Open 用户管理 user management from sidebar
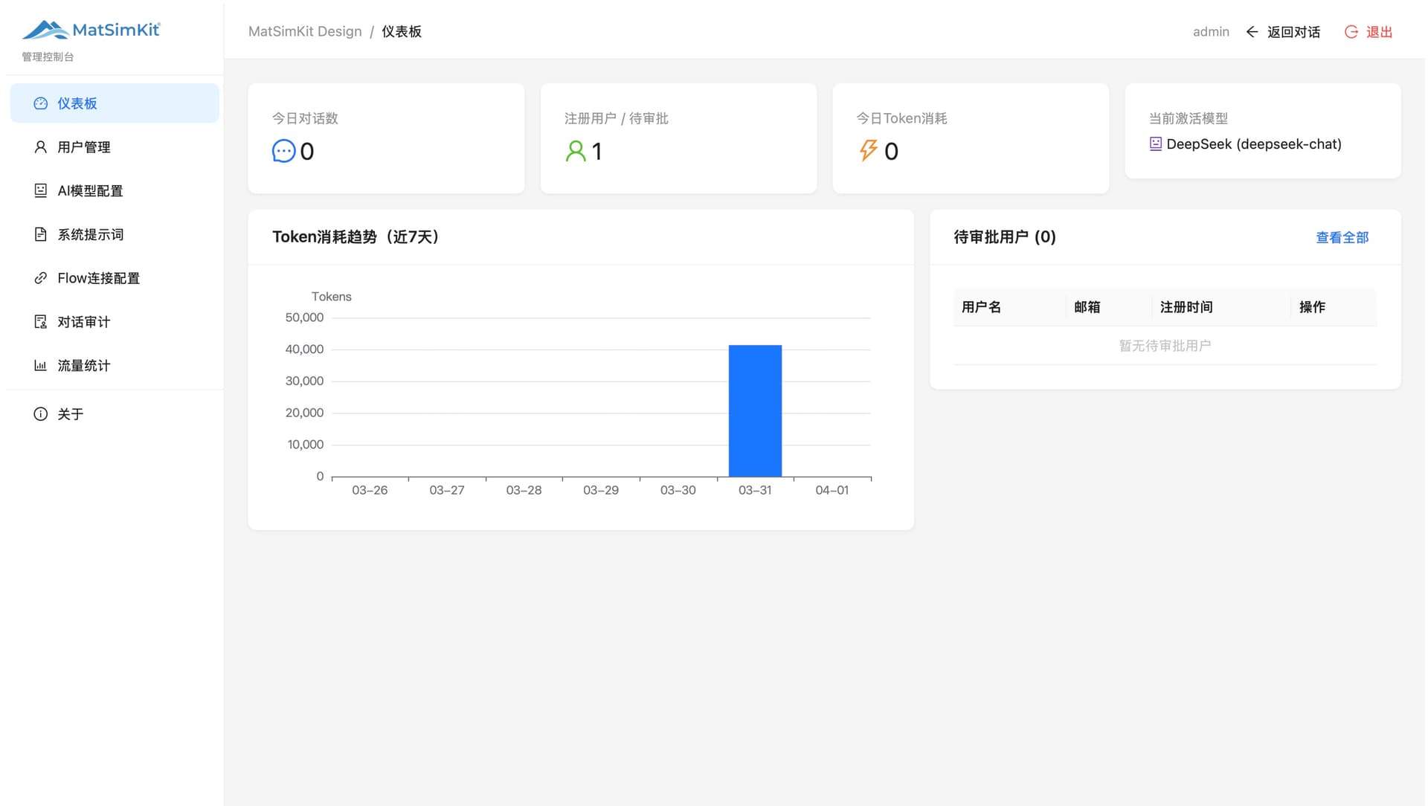 click(x=83, y=146)
